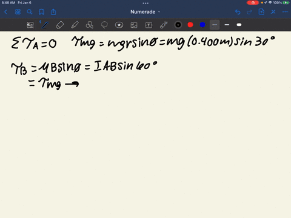Choose the red pen color
This screenshot has height=218, width=291.
(x=190, y=25)
